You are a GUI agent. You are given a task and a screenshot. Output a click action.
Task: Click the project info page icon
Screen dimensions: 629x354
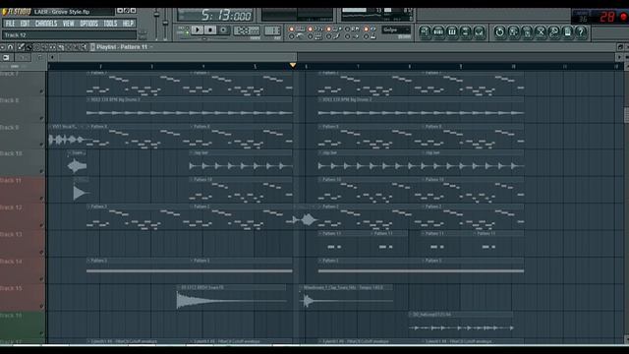pos(568,31)
